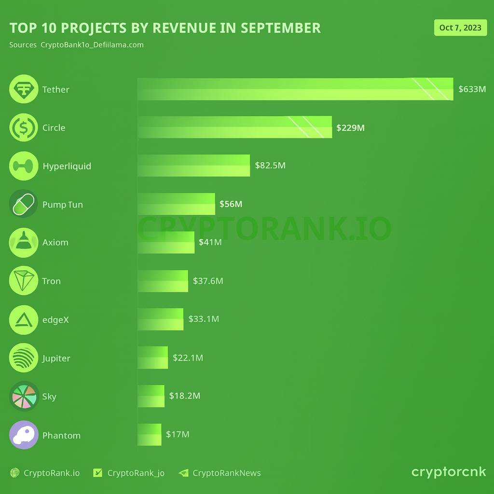
Task: Click the $56M Pump Tun value label
Action: coord(231,204)
